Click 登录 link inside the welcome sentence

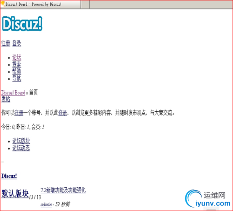[63, 113]
